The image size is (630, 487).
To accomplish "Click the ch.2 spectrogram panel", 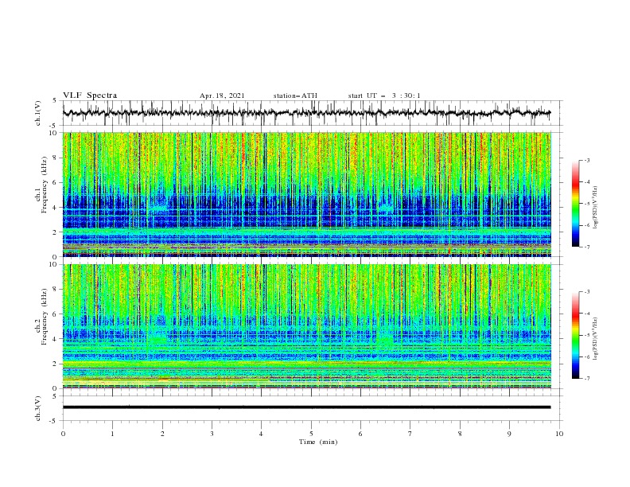I will tap(307, 326).
